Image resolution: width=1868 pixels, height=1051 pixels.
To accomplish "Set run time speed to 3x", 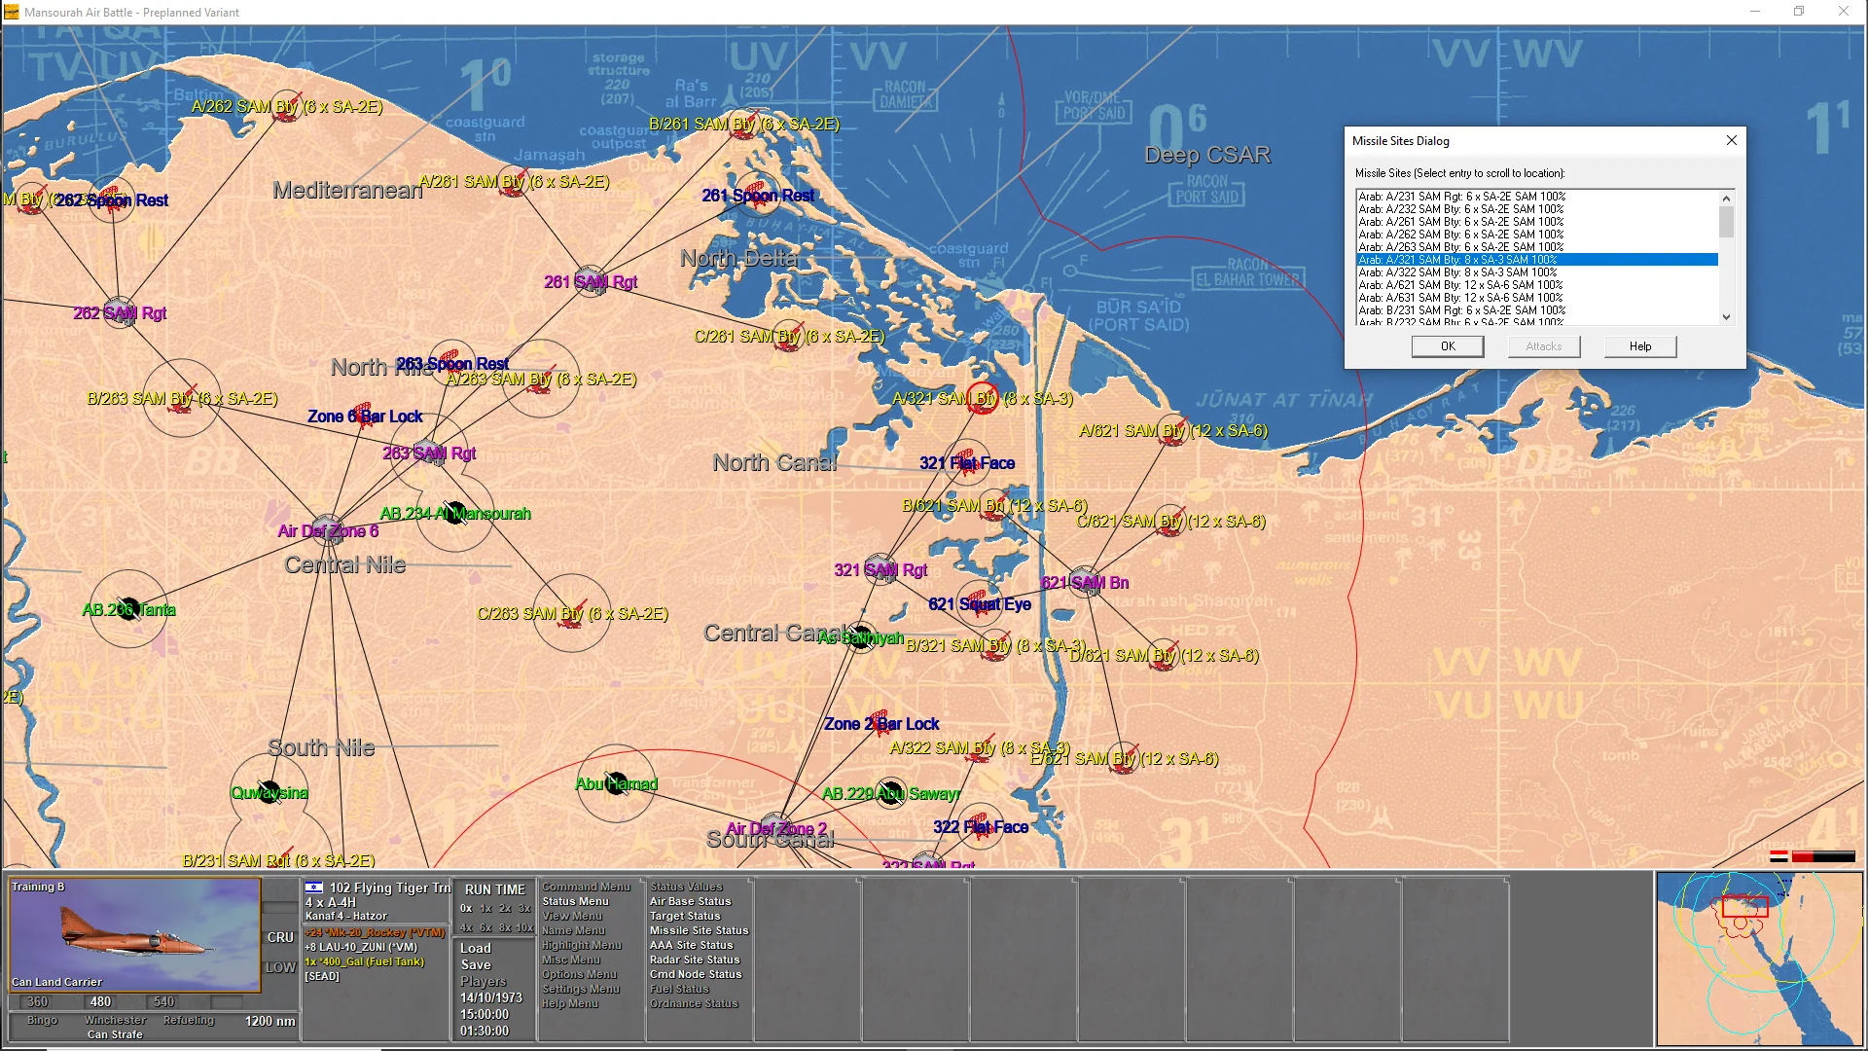I will 524,909.
